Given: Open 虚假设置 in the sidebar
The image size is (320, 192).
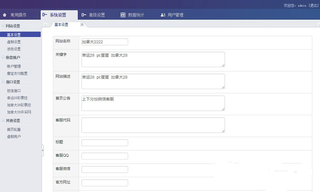Looking at the screenshot, I should pyautogui.click(x=14, y=42).
